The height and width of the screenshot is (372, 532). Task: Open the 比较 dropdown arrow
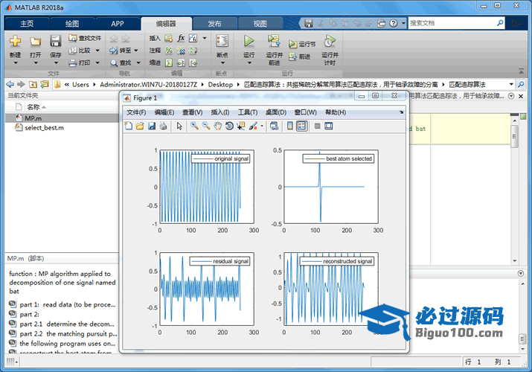97,51
